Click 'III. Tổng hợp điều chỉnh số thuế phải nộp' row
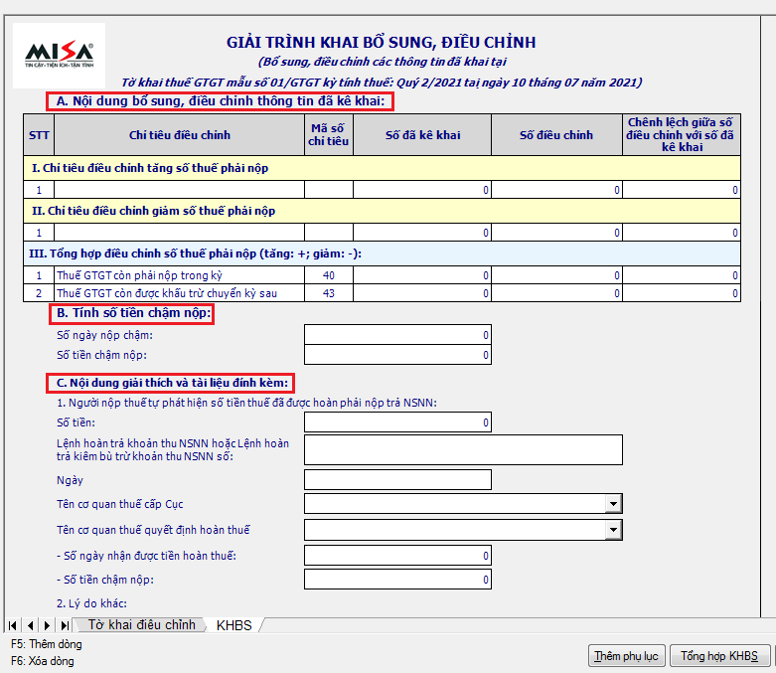 [382, 253]
